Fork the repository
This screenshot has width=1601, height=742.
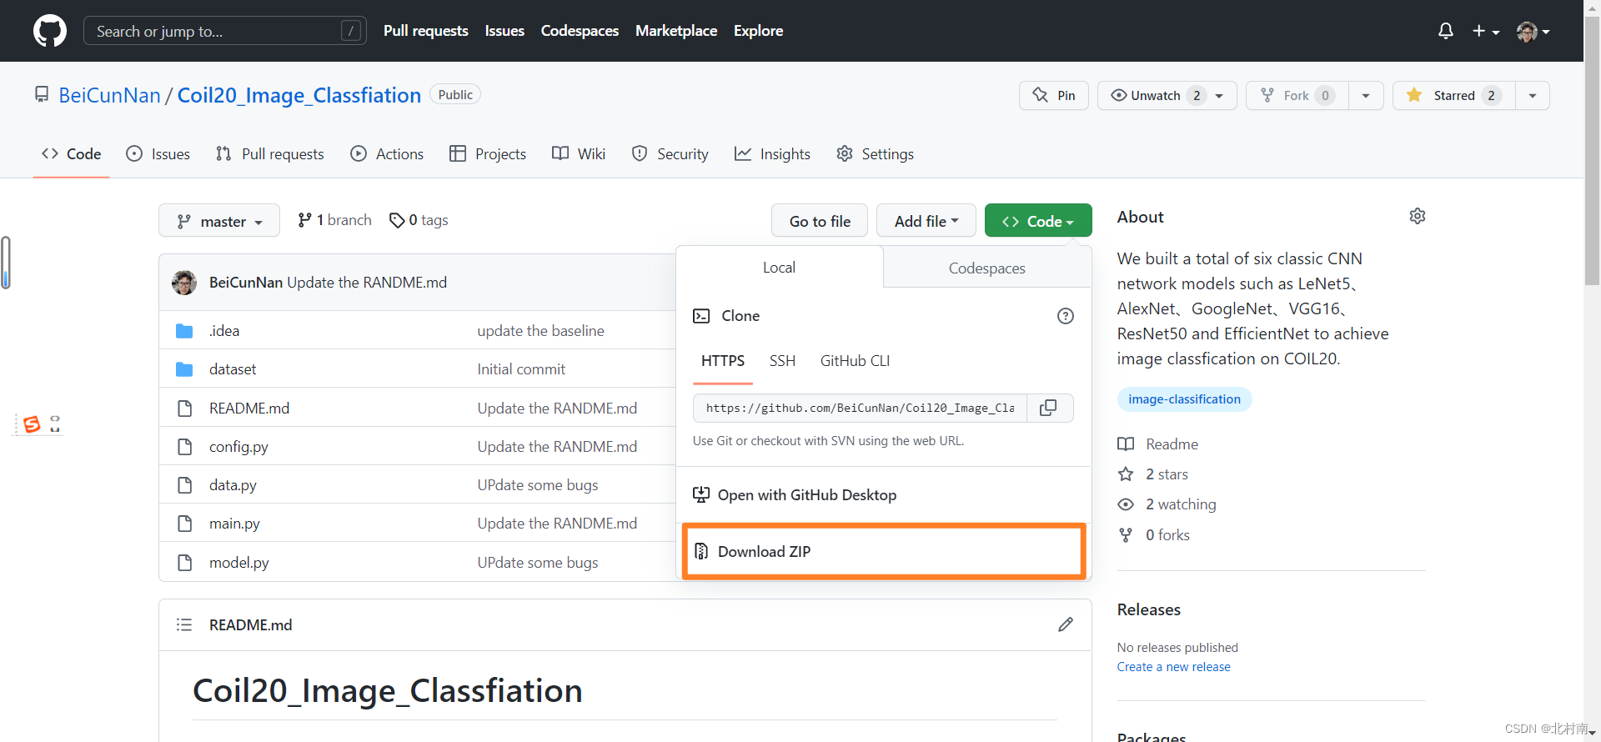coord(1297,95)
